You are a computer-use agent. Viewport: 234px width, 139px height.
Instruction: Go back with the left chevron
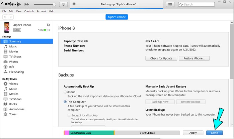[4, 17]
